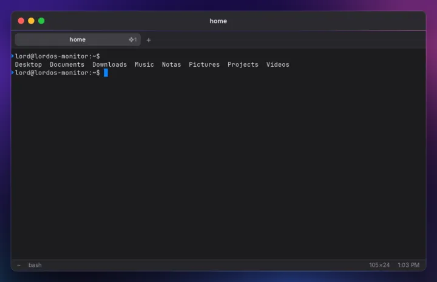This screenshot has height=282, width=437.
Task: Click the blue prompt marker on last line
Action: (x=13, y=73)
